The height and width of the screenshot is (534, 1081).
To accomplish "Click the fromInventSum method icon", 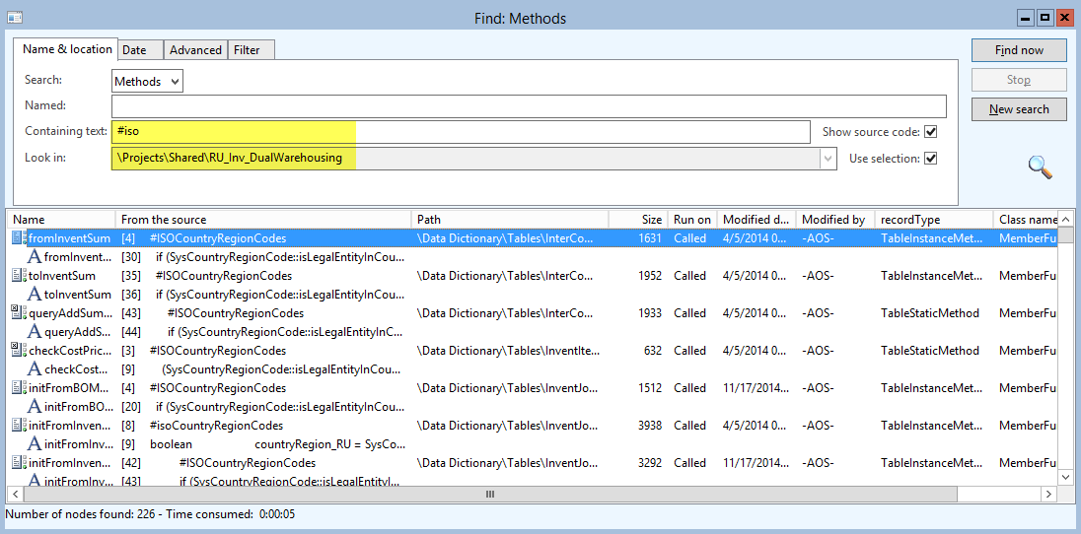I will (x=19, y=238).
